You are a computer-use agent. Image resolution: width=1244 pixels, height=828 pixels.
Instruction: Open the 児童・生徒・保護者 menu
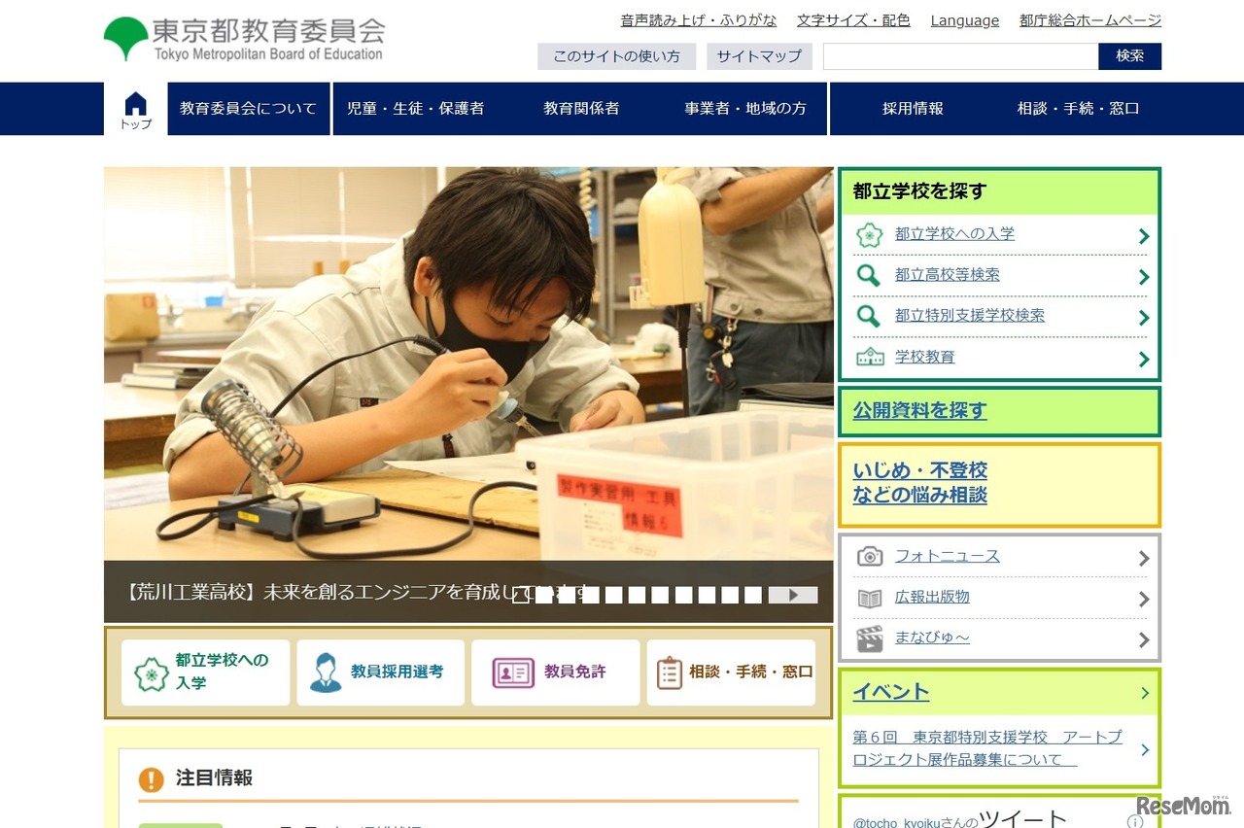tap(415, 109)
